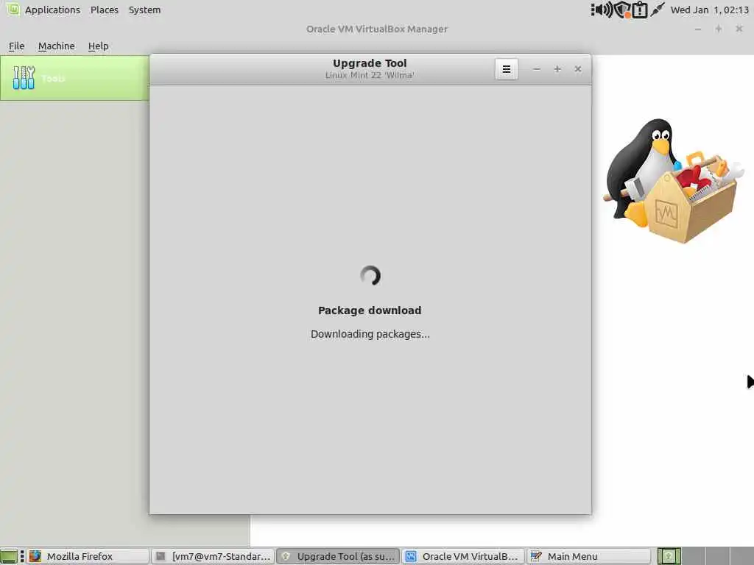This screenshot has width=754, height=565.
Task: Click the 'Package download' heading
Action: (x=370, y=310)
